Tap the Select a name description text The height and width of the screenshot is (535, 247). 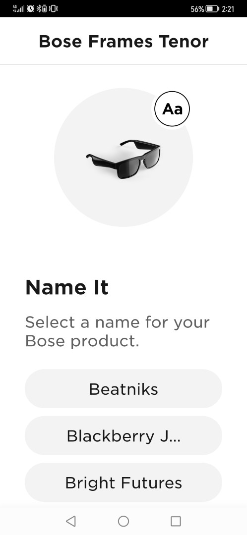[x=117, y=331]
